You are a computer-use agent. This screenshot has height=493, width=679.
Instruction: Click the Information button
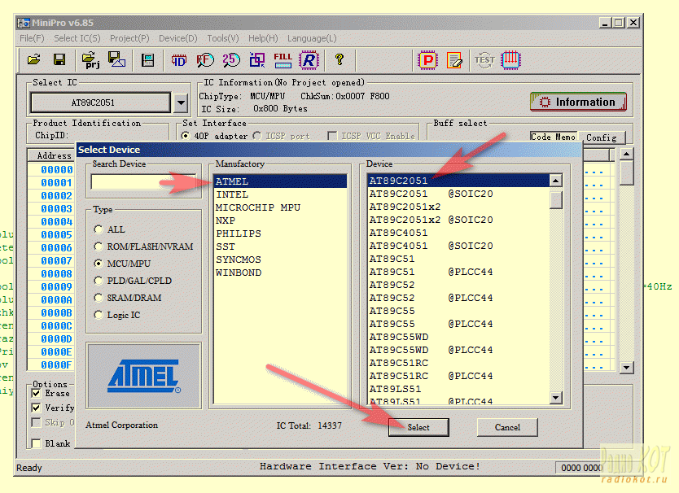[578, 103]
